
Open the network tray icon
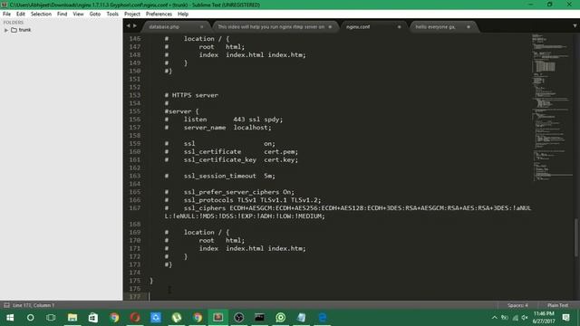pos(515,318)
